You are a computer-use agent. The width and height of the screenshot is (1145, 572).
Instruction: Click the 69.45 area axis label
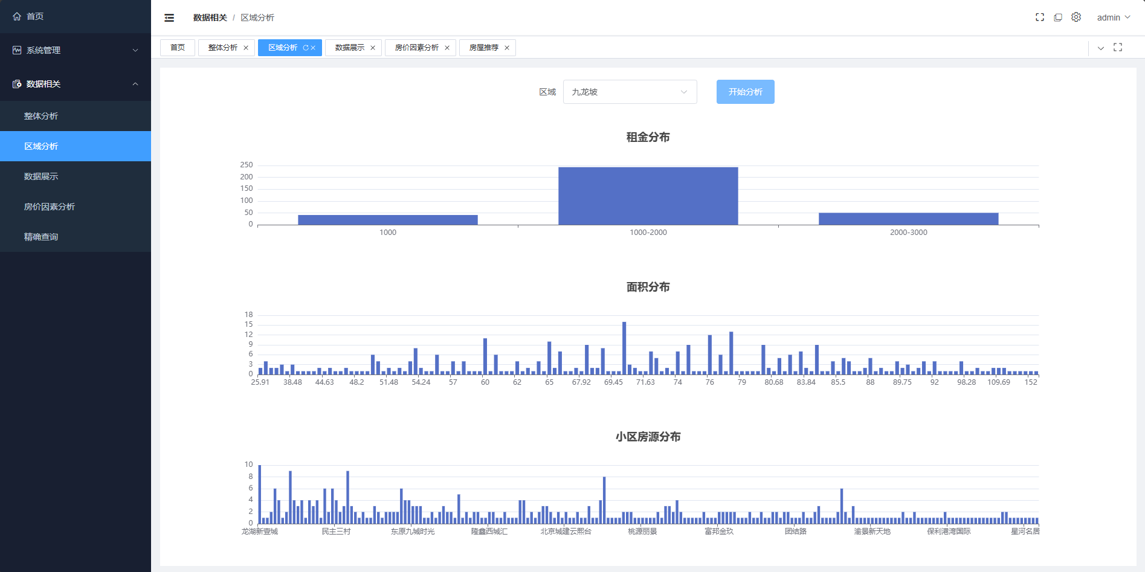[613, 382]
